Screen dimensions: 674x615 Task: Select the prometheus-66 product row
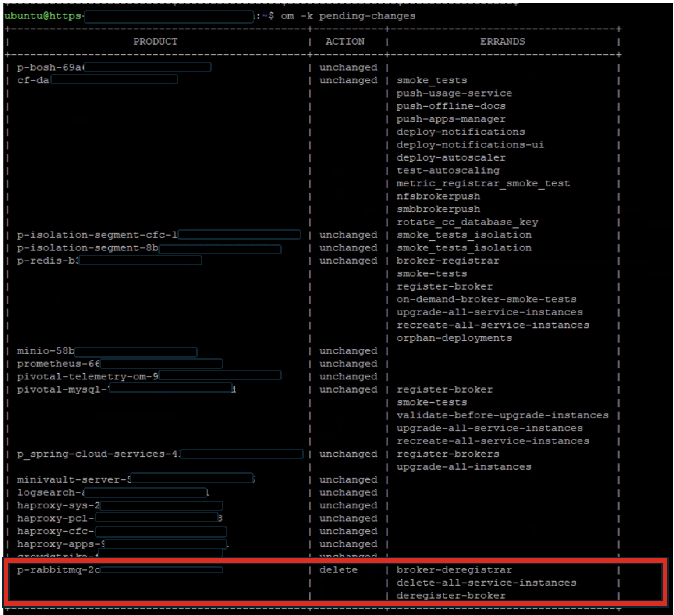[x=58, y=364]
